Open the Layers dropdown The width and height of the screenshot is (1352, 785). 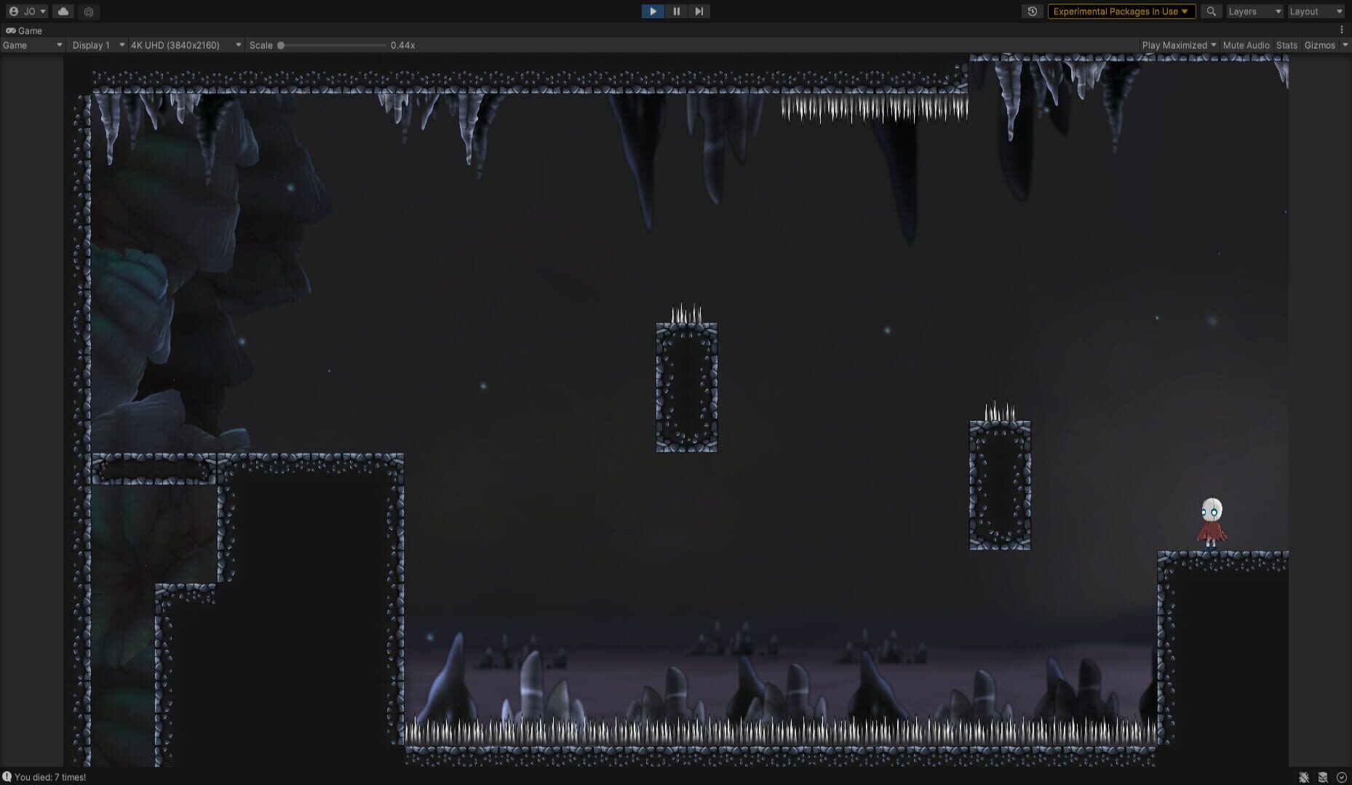(1254, 12)
